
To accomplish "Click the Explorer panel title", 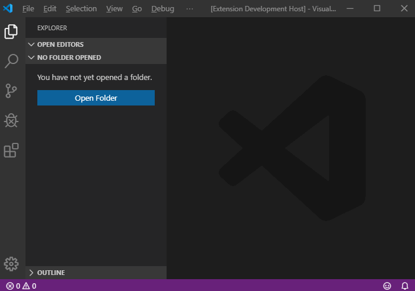I will 52,28.
